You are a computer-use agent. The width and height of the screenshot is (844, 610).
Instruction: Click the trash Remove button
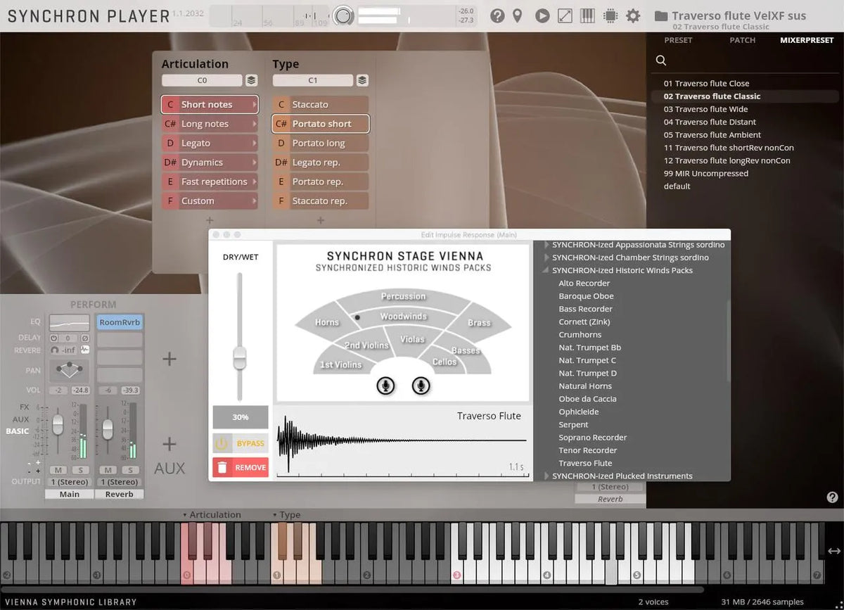pyautogui.click(x=241, y=467)
